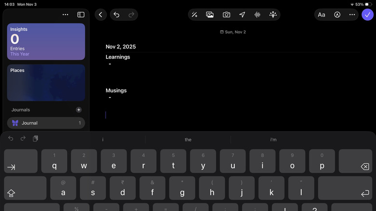This screenshot has width=376, height=211.
Task: Tap the k key
Action: 271,188
